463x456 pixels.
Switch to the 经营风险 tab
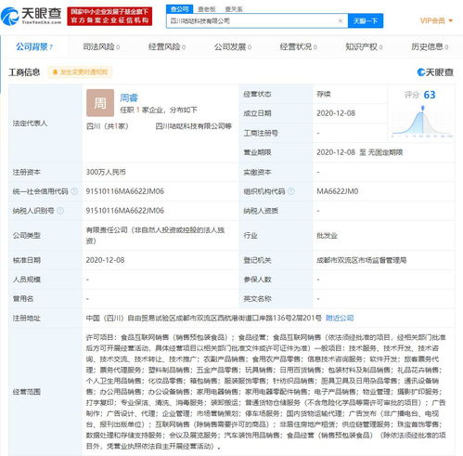[x=167, y=46]
